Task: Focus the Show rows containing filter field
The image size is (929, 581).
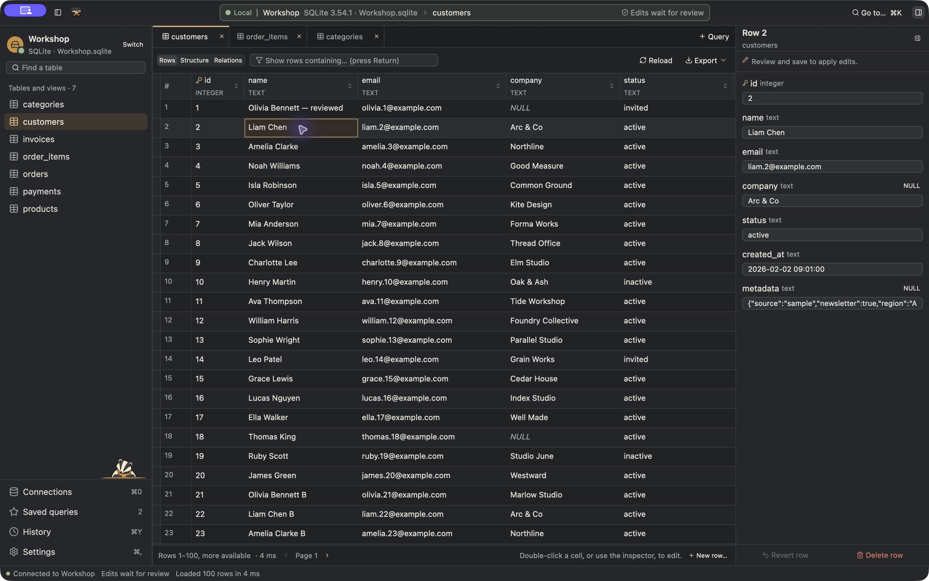Action: pos(344,60)
